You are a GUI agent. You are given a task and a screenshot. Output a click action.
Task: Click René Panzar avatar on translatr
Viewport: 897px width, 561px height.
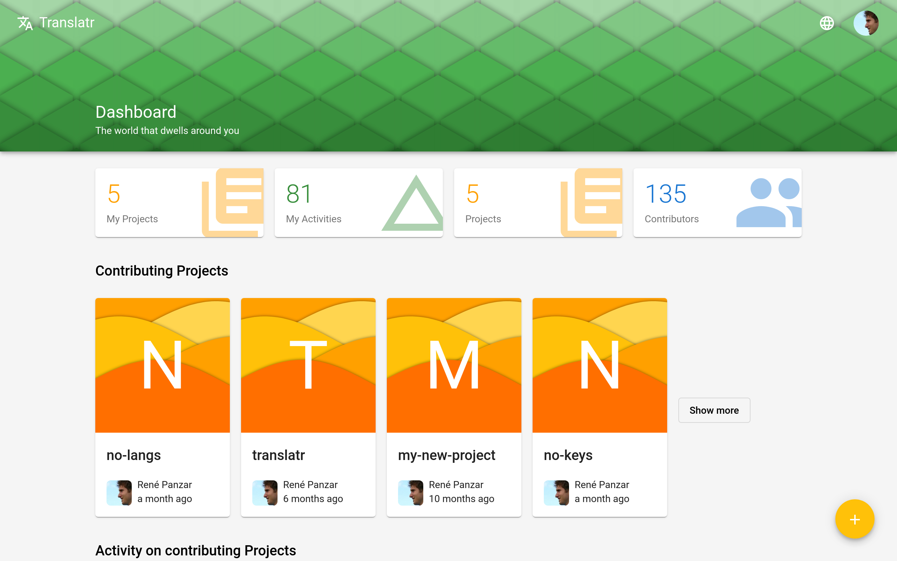click(265, 491)
